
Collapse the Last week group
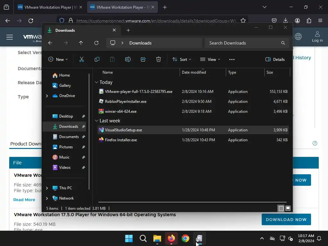coord(96,121)
